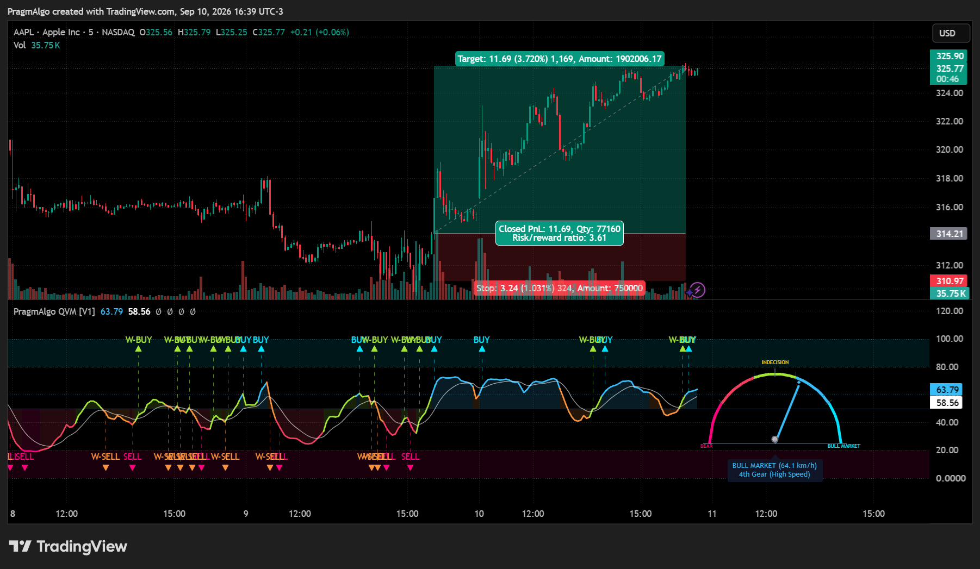Viewport: 980px width, 569px height.
Task: Click the close value C325.77 in legend
Action: pos(269,32)
